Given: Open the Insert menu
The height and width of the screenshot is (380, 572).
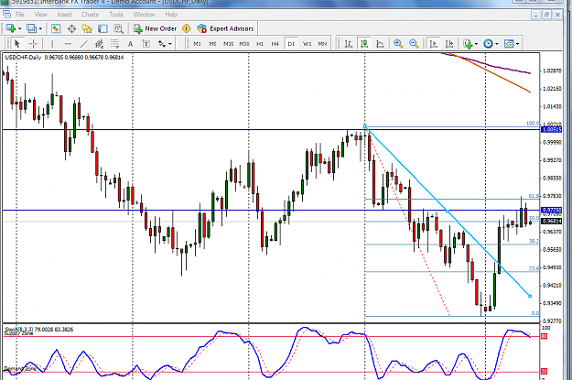Looking at the screenshot, I should point(64,15).
